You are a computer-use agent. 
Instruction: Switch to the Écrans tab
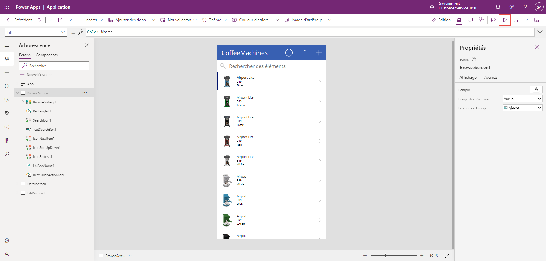25,55
